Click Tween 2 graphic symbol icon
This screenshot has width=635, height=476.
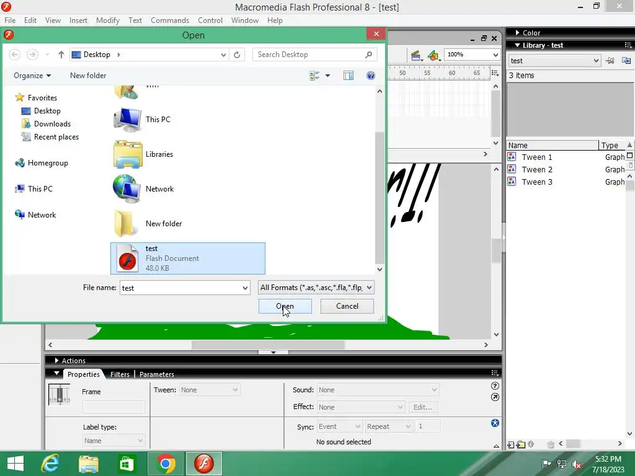tap(512, 169)
